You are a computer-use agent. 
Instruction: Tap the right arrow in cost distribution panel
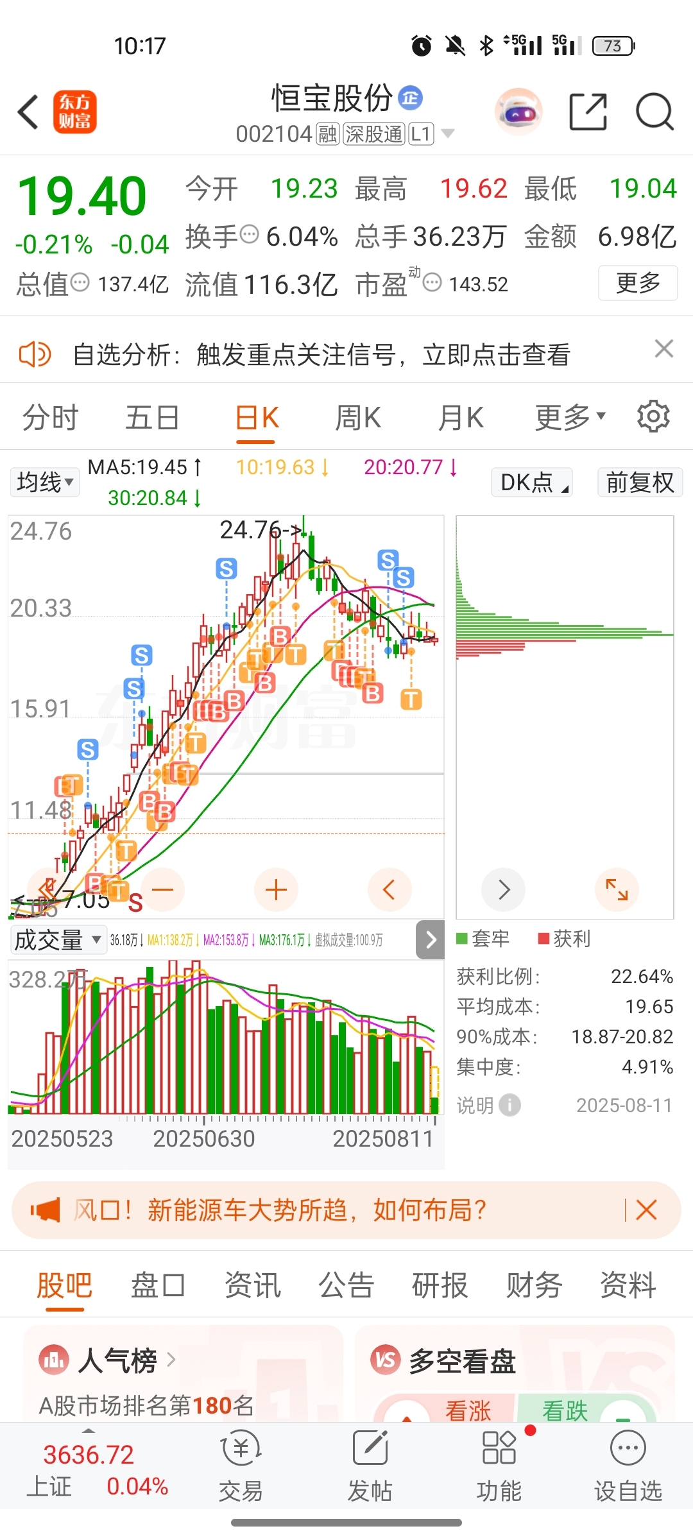504,889
